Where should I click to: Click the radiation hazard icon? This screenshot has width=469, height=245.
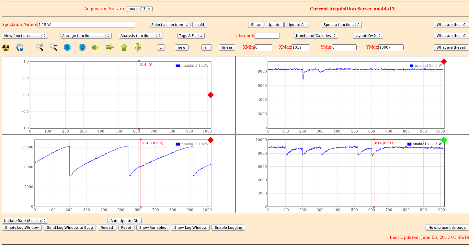6,48
